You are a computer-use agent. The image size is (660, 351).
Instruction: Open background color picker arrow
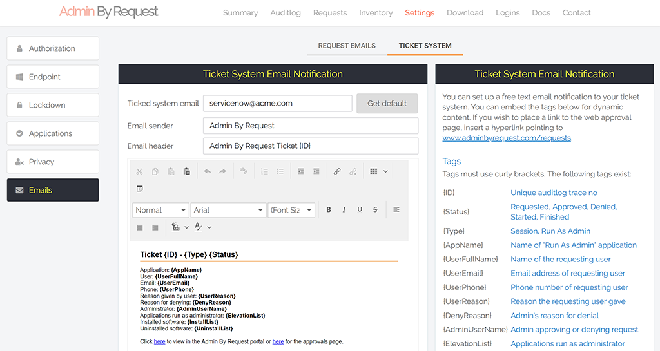(186, 227)
